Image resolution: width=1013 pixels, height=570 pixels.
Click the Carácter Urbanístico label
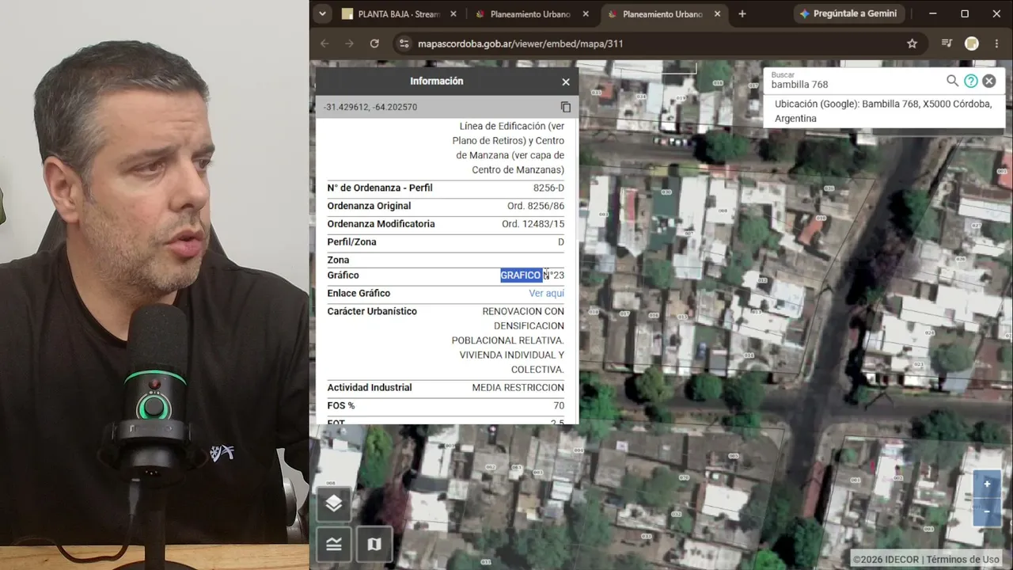372,312
